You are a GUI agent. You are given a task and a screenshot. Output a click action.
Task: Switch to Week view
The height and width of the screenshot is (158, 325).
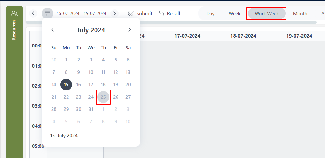(x=235, y=14)
